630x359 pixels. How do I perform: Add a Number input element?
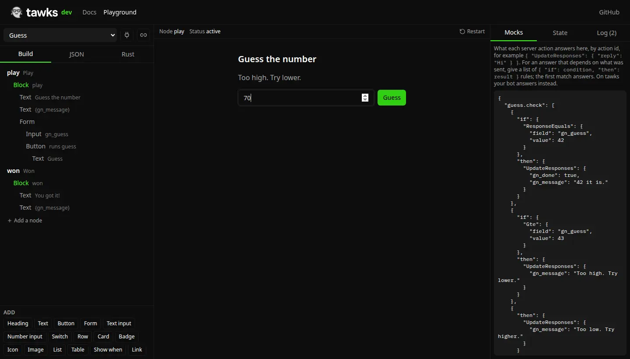click(x=25, y=337)
